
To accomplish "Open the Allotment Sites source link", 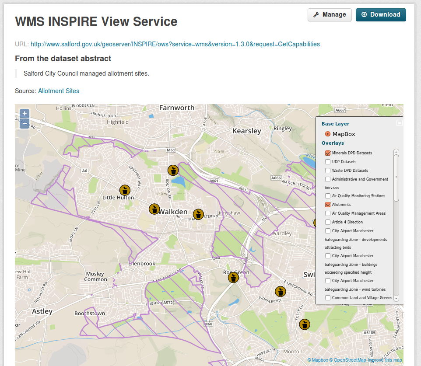I will [59, 91].
